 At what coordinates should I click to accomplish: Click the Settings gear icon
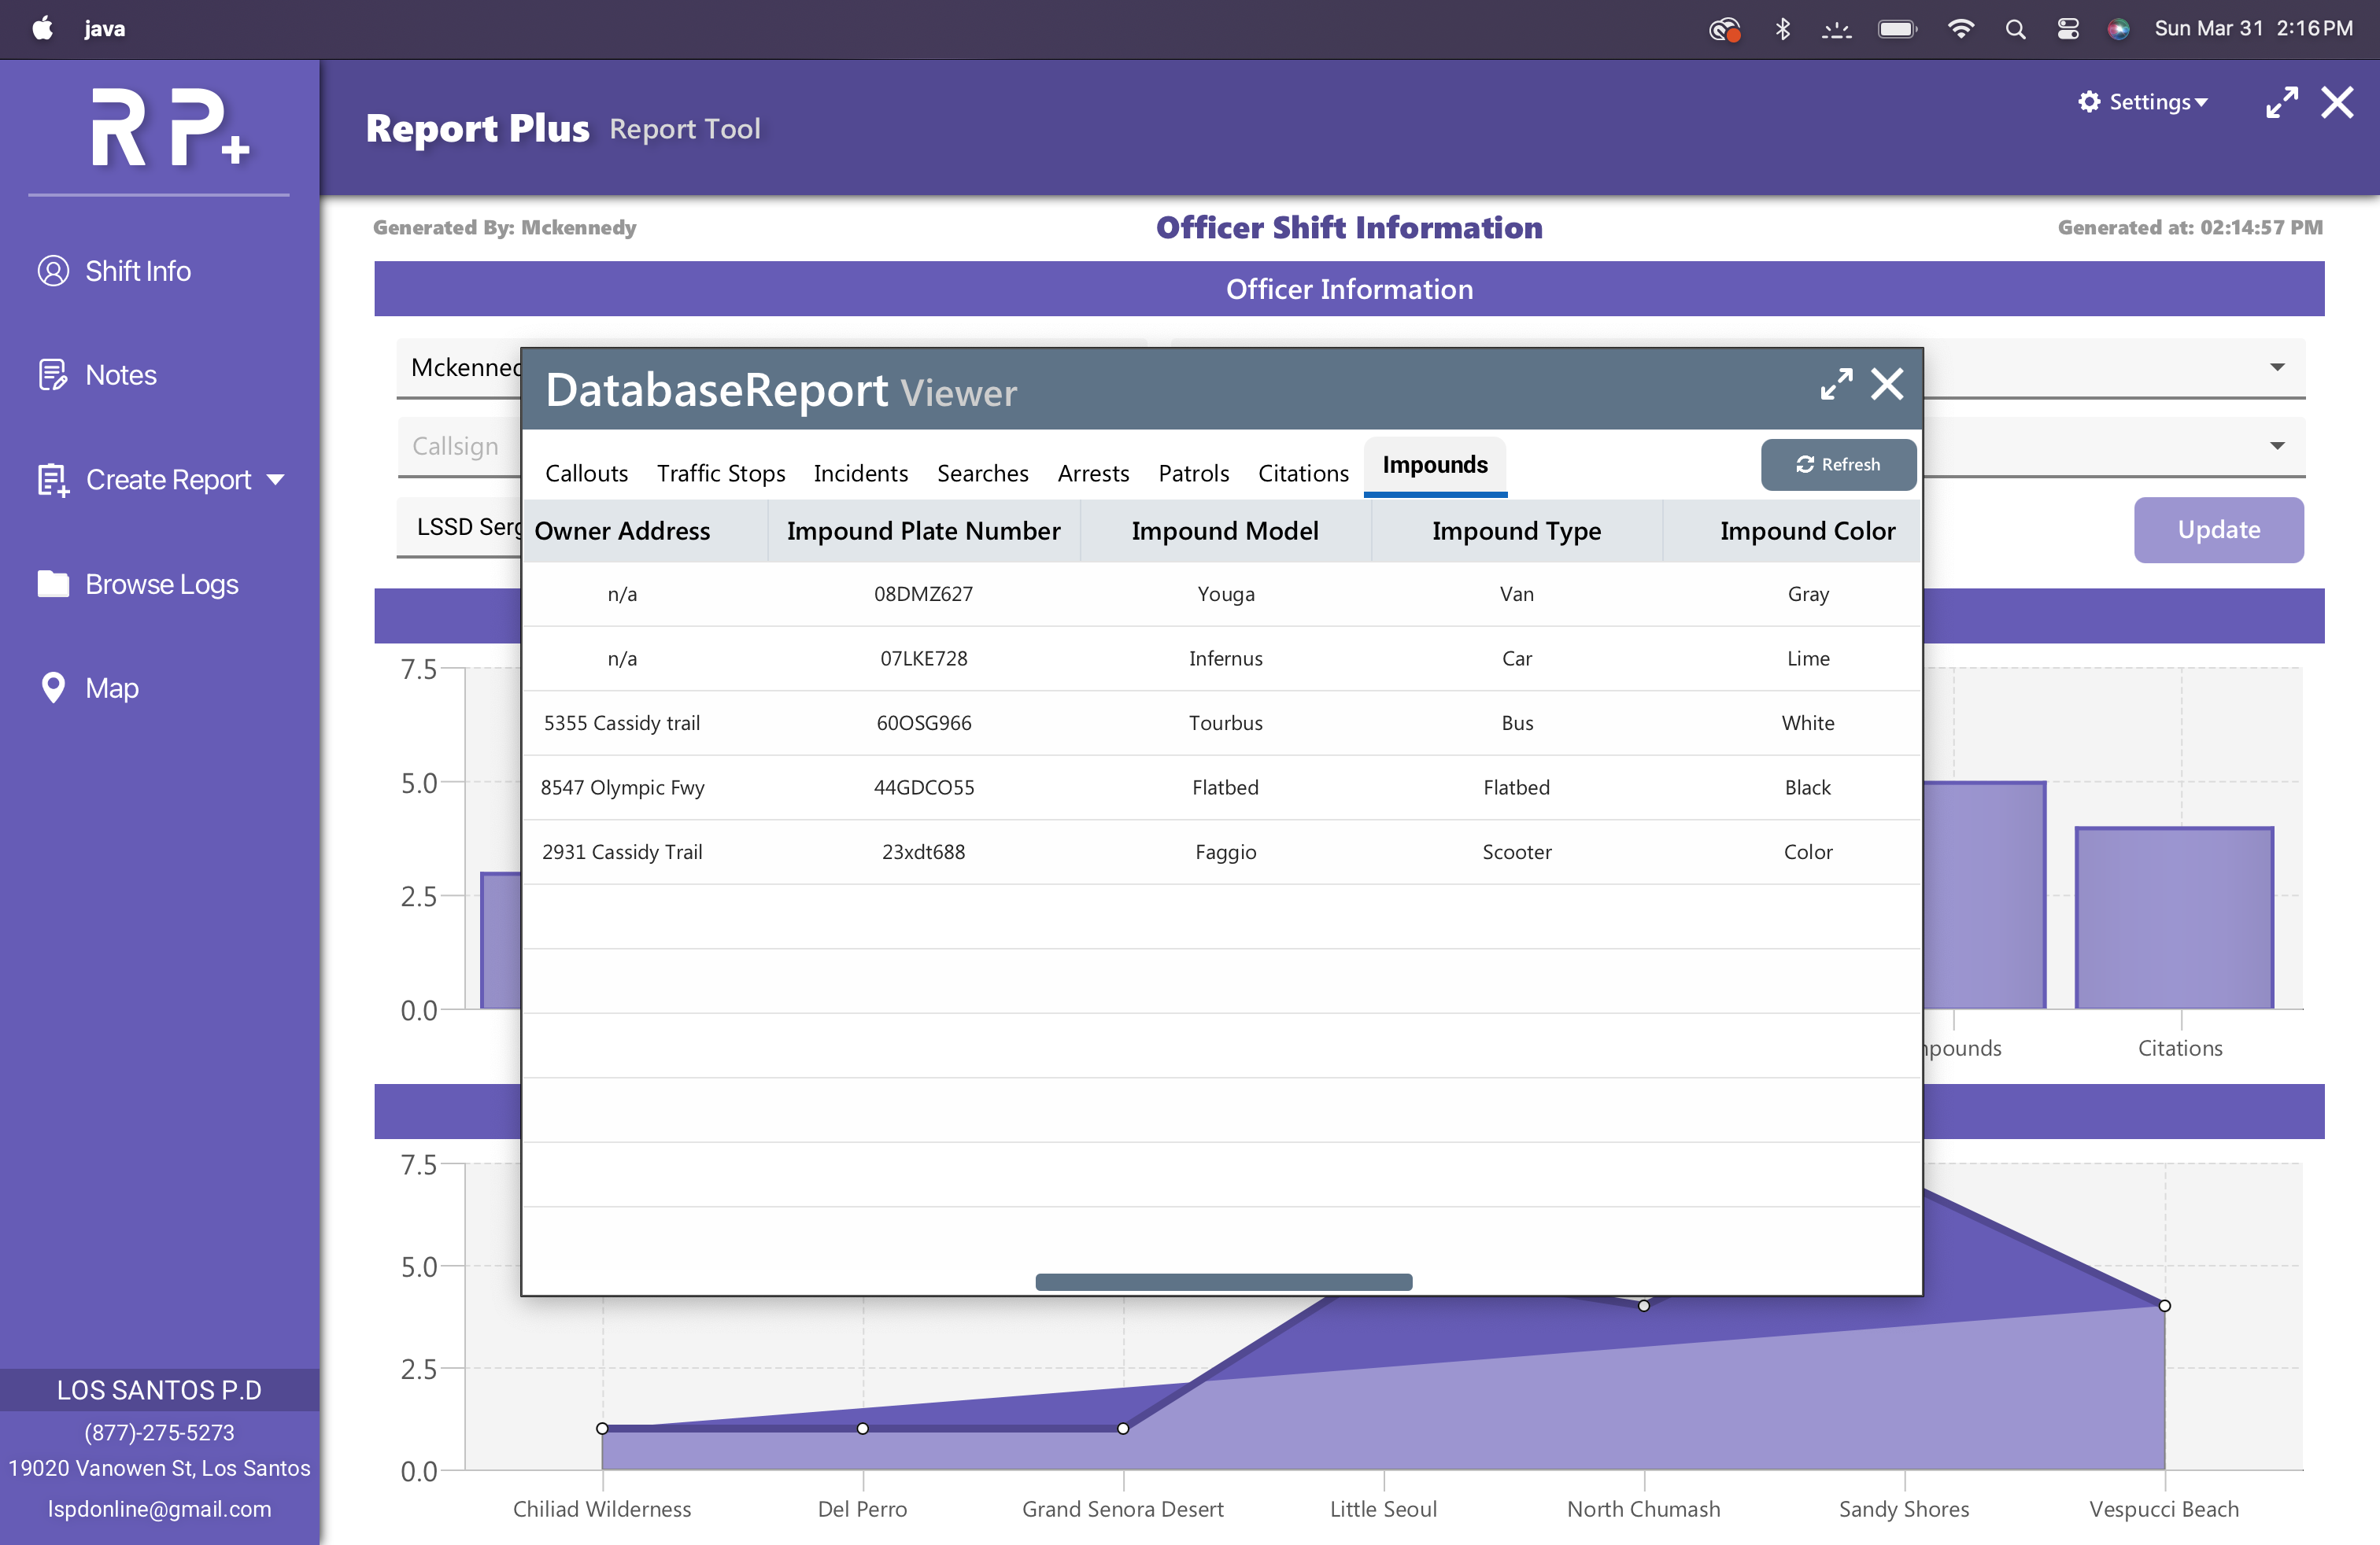point(2089,102)
